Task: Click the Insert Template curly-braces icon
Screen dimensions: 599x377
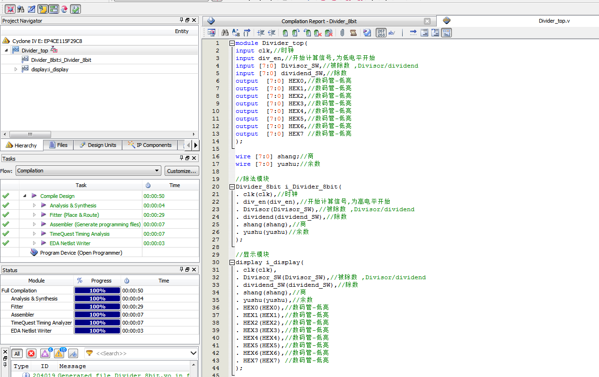Action: pos(247,32)
